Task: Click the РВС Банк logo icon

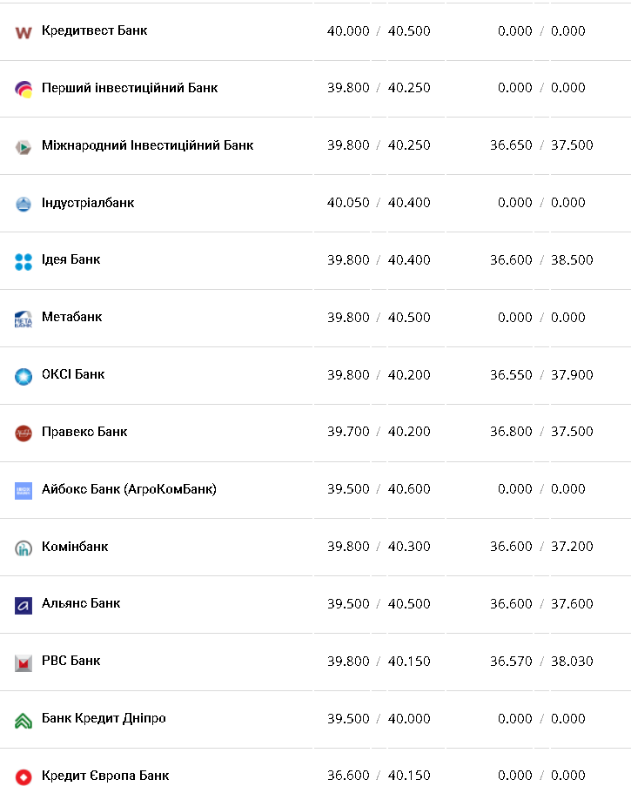Action: click(23, 662)
